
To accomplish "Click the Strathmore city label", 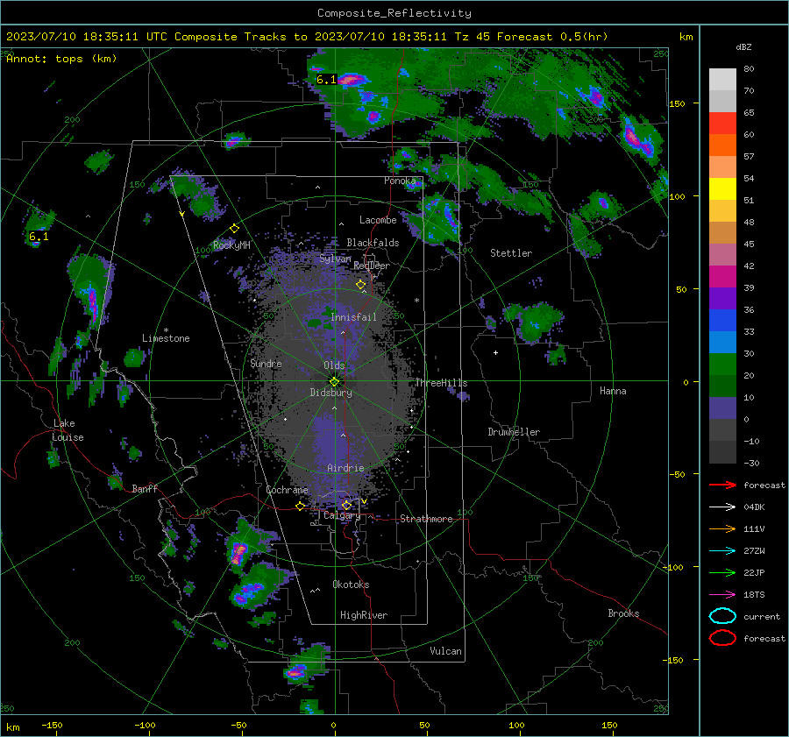I will pyautogui.click(x=426, y=519).
